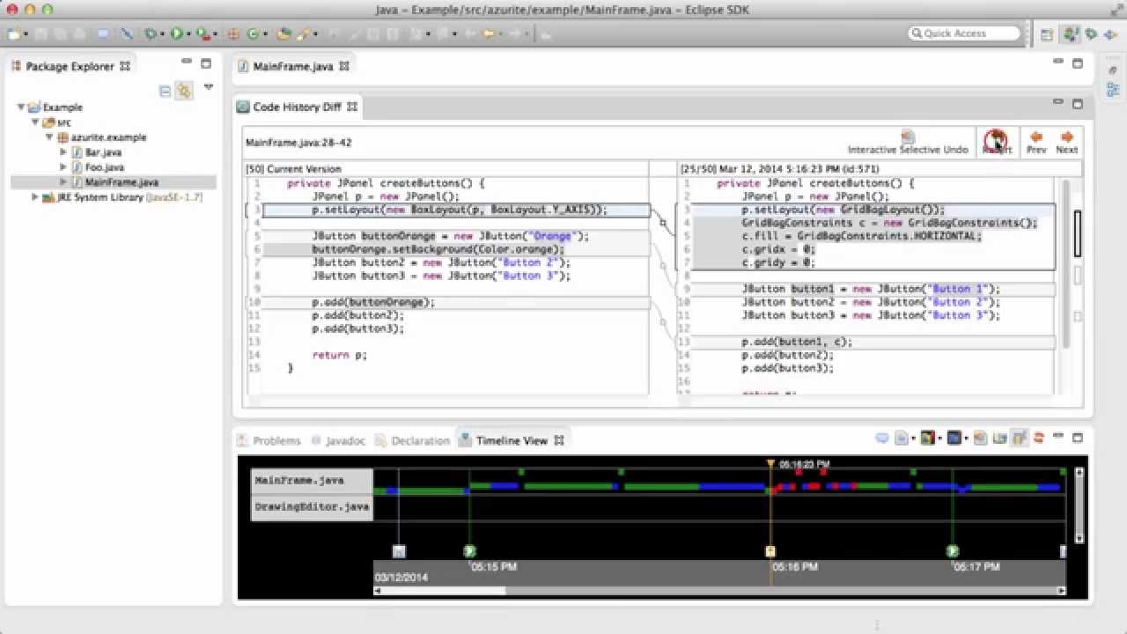Click the document icon in Timeline toolbar
Image resolution: width=1127 pixels, height=634 pixels.
[x=901, y=438]
